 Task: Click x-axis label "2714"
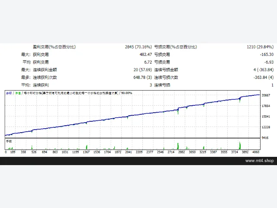(171, 152)
